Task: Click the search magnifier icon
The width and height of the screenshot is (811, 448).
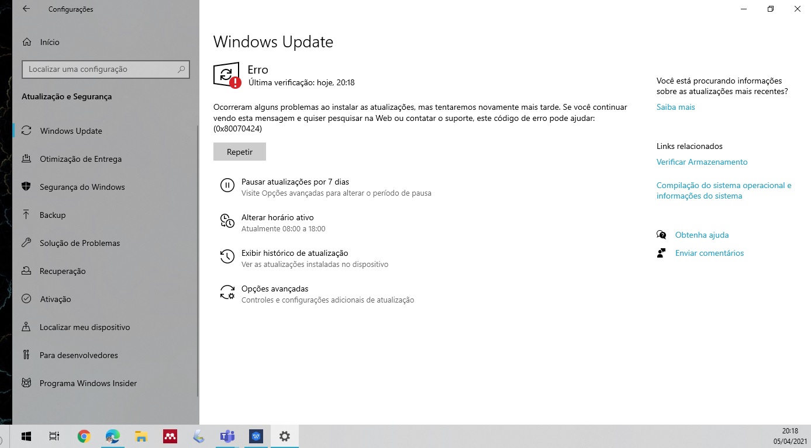Action: click(x=181, y=69)
